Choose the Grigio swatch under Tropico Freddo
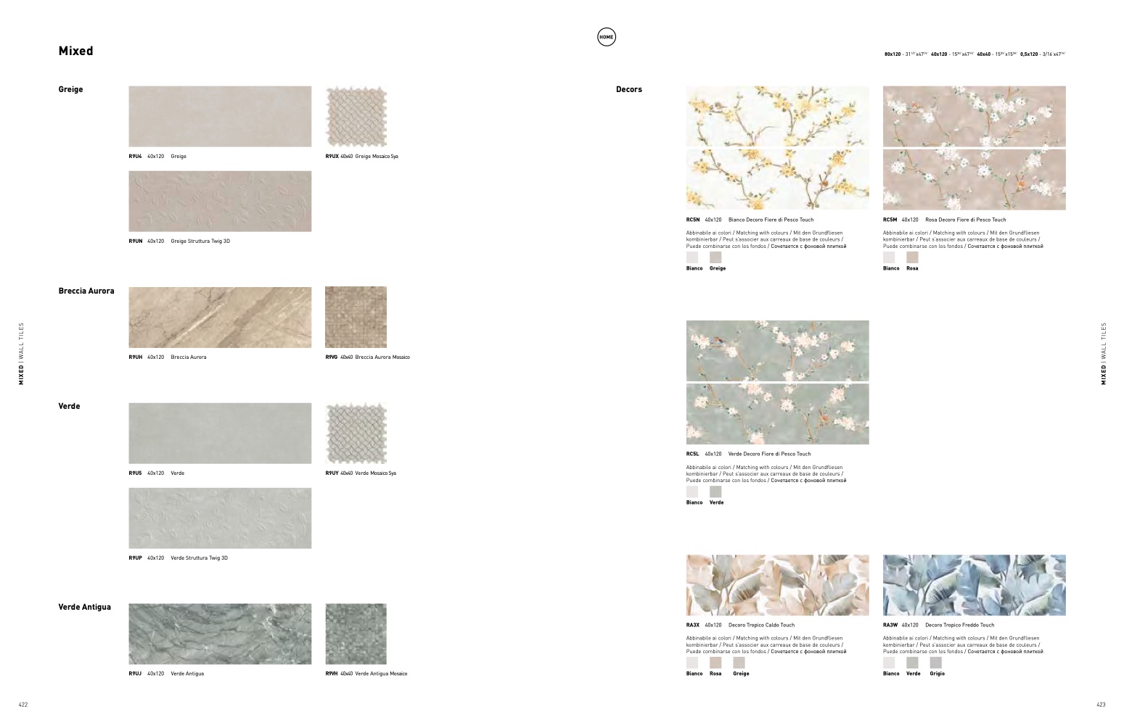The width and height of the screenshot is (1124, 725). [935, 663]
